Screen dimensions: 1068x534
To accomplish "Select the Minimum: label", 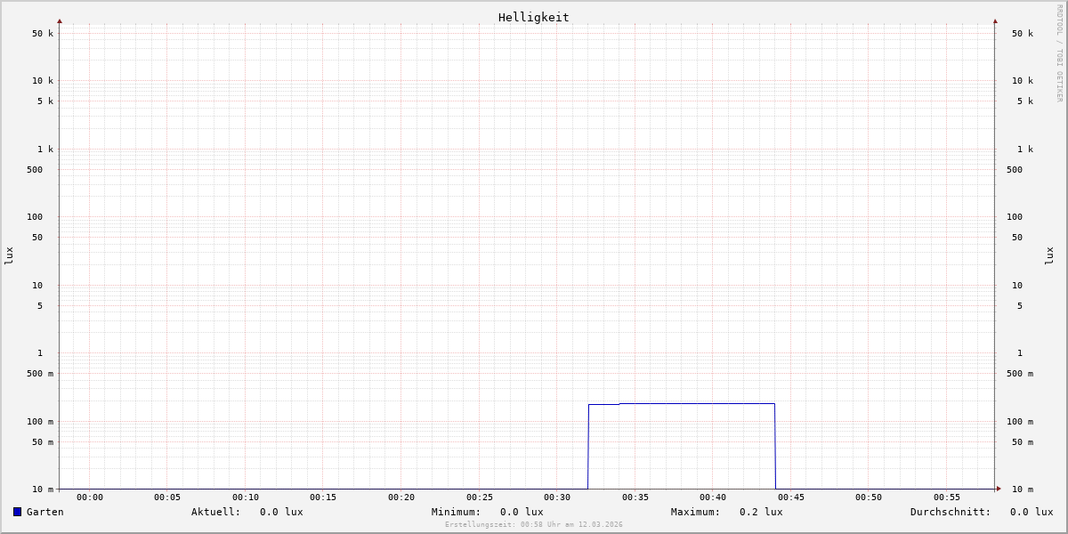I will coord(457,512).
